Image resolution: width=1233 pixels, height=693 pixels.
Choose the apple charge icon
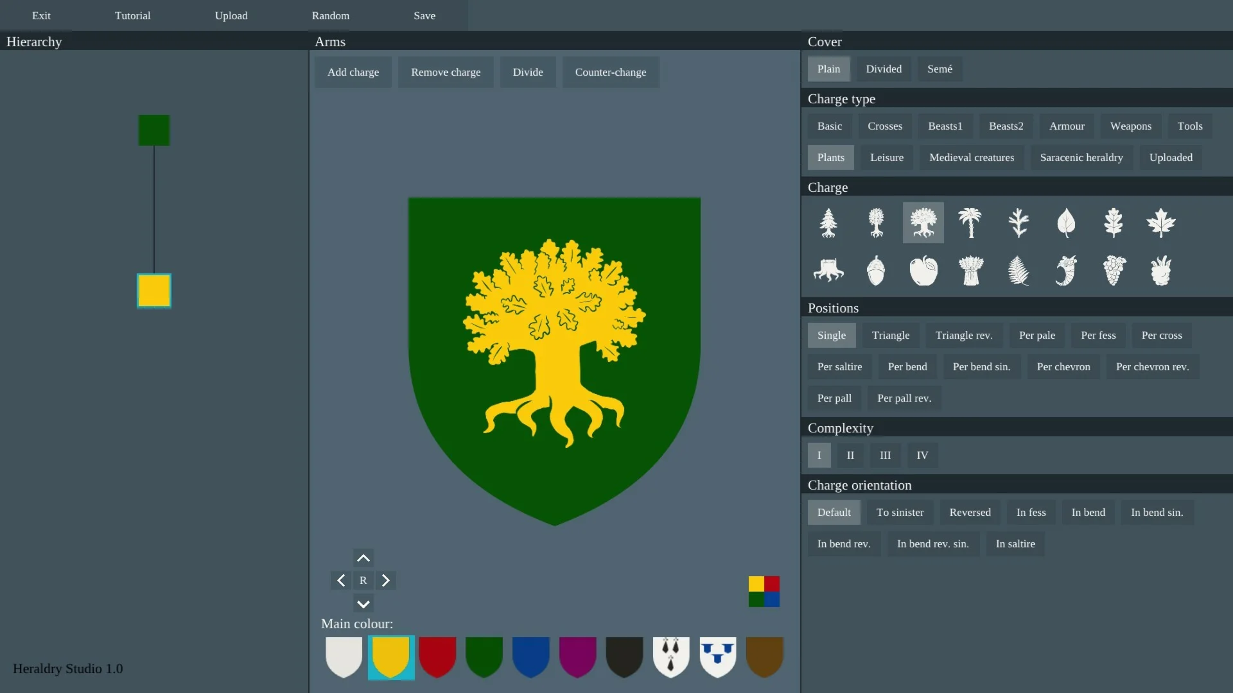[x=923, y=271]
